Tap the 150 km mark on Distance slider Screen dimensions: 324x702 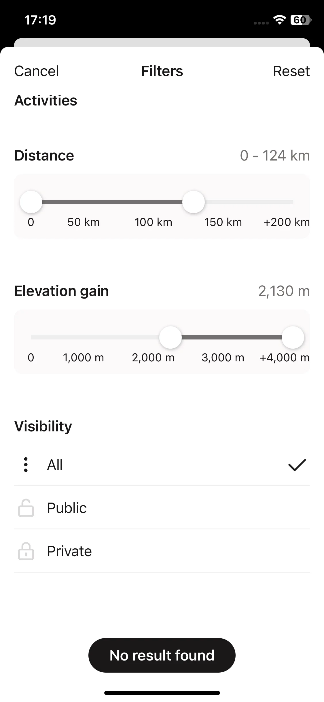[223, 222]
